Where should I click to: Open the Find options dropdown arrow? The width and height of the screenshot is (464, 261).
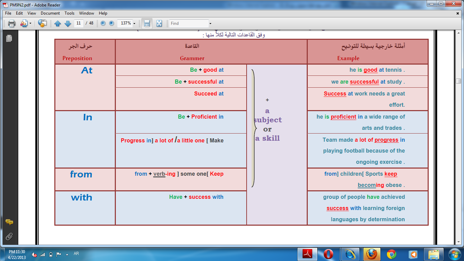pyautogui.click(x=210, y=23)
